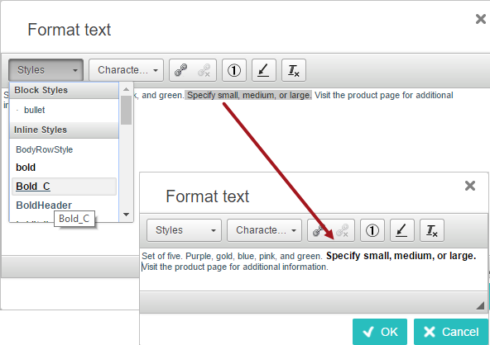
Task: Click the circled number one icon in upper toolbar
Action: click(234, 70)
